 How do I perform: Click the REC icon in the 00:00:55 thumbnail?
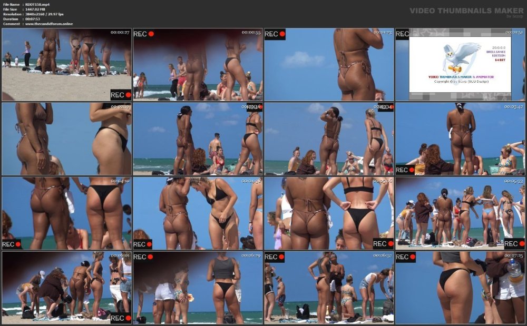point(144,34)
